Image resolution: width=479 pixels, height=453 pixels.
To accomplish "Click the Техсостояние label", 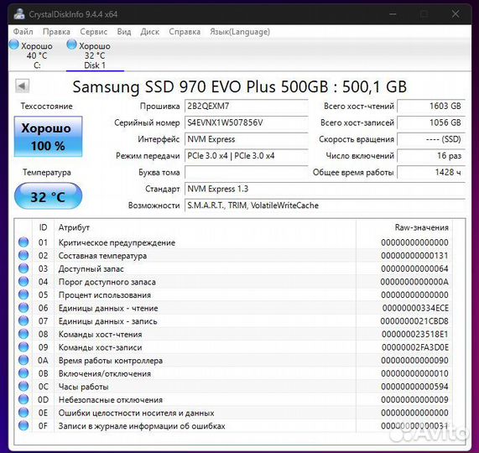I will coord(47,106).
